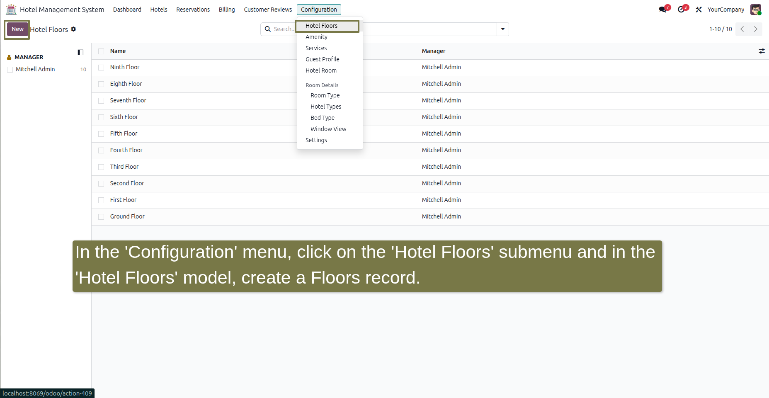Select the Second Floor row checkbox
Viewport: 769px width, 398px height.
click(101, 184)
